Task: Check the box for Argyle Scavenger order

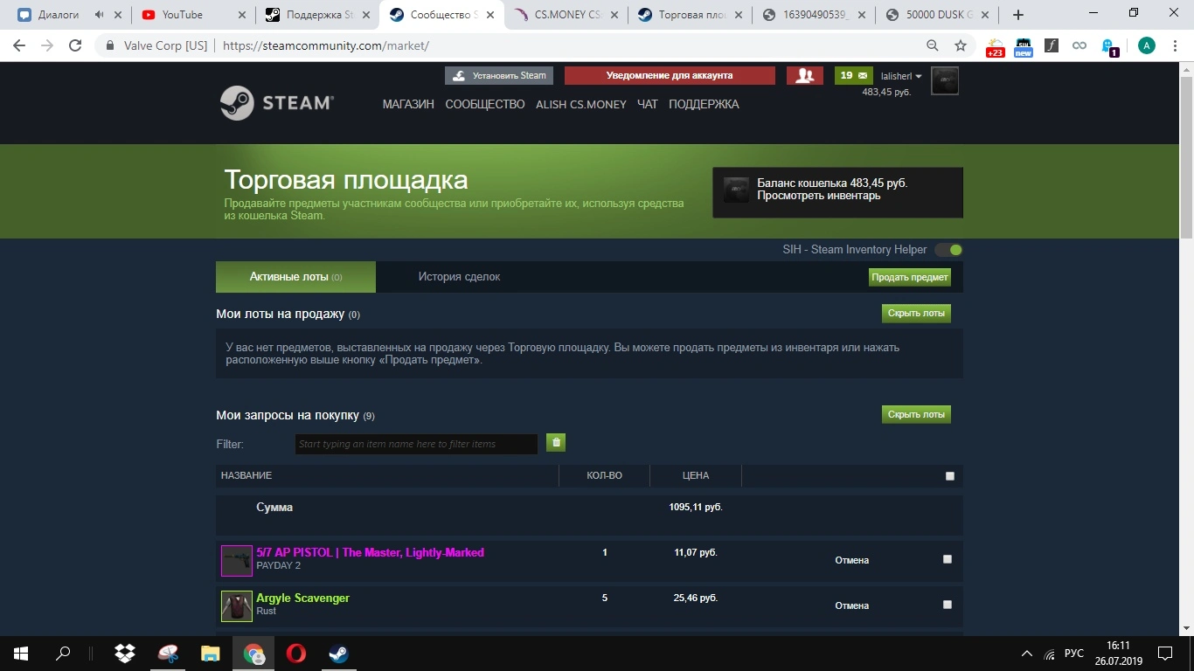Action: [x=948, y=605]
